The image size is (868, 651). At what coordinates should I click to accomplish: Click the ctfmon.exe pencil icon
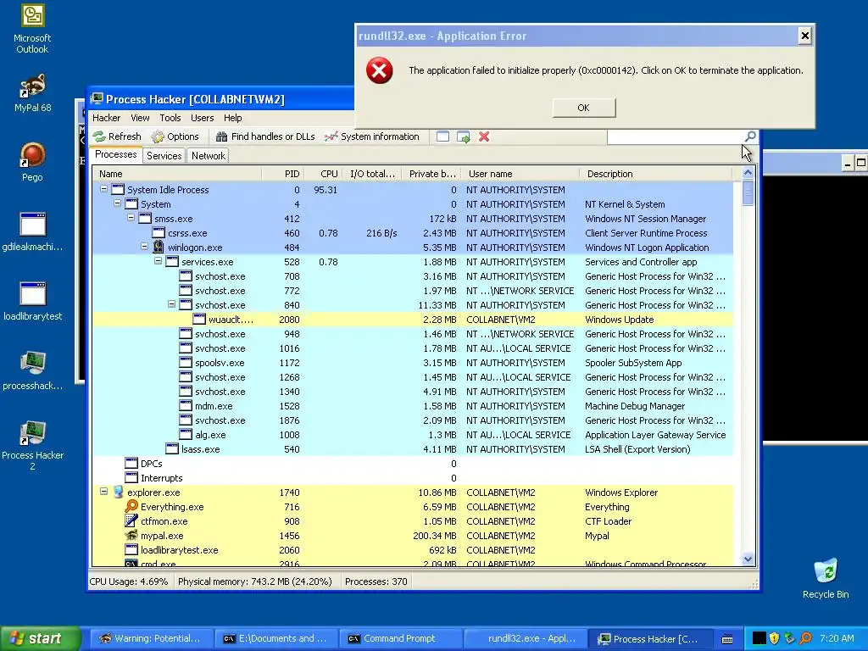click(131, 520)
